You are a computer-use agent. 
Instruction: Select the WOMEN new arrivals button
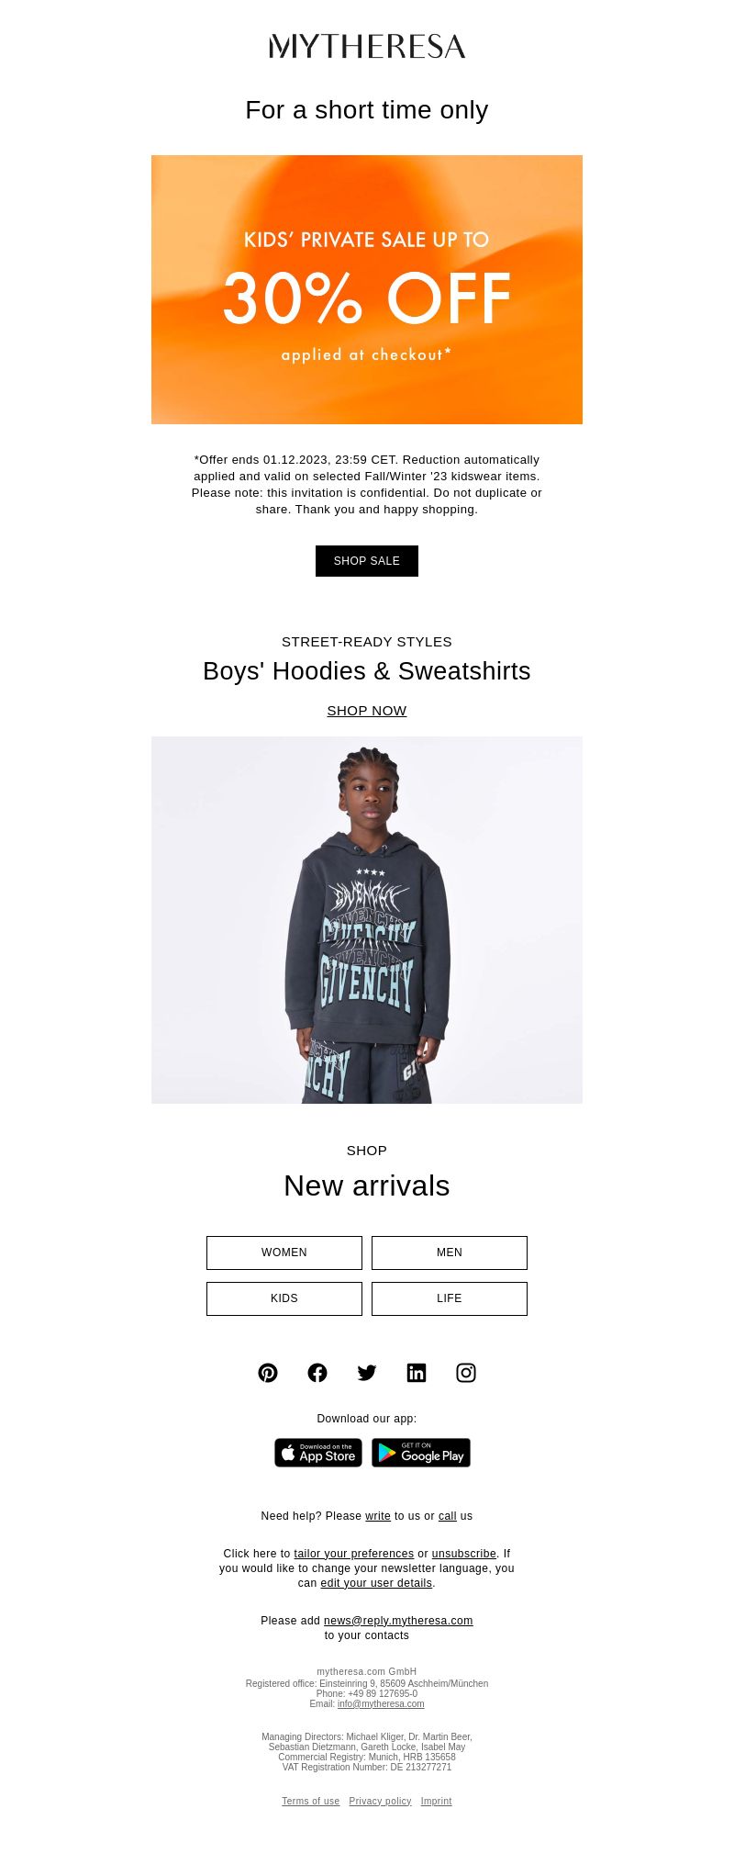click(284, 1253)
